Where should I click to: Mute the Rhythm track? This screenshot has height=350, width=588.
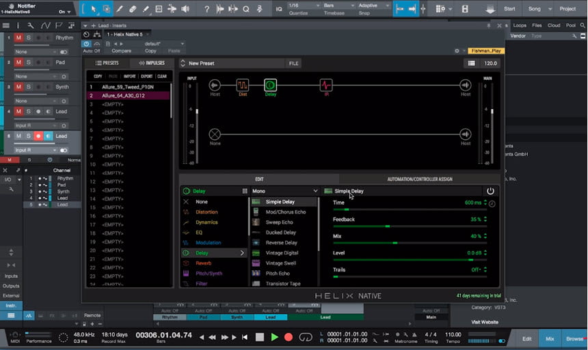tap(18, 38)
